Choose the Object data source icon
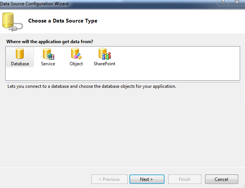 tap(76, 54)
